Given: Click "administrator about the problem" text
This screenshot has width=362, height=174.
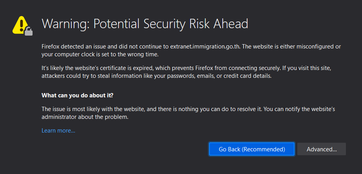Looking at the screenshot, I should (85, 117).
